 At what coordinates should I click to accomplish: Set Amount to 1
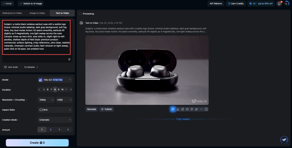(x=42, y=129)
